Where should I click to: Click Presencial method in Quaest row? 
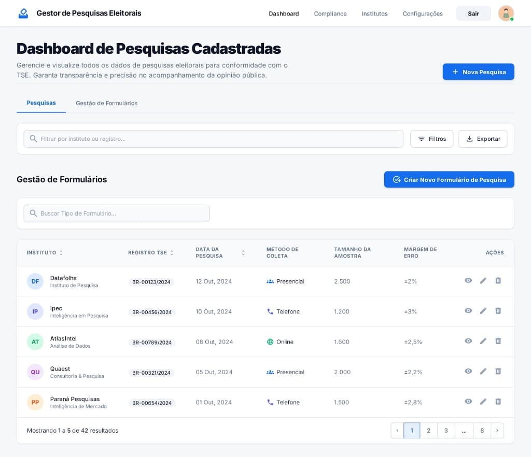click(x=285, y=372)
